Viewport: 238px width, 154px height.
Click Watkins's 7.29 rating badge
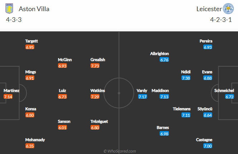(95, 97)
